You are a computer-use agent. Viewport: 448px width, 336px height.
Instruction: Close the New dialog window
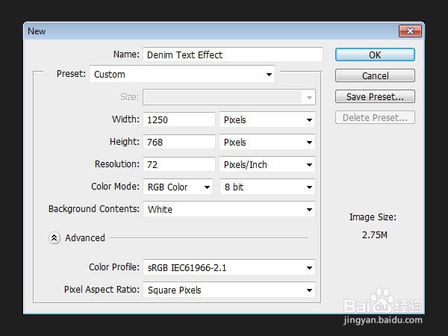(410, 31)
